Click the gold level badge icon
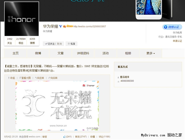 [x=70, y=26]
